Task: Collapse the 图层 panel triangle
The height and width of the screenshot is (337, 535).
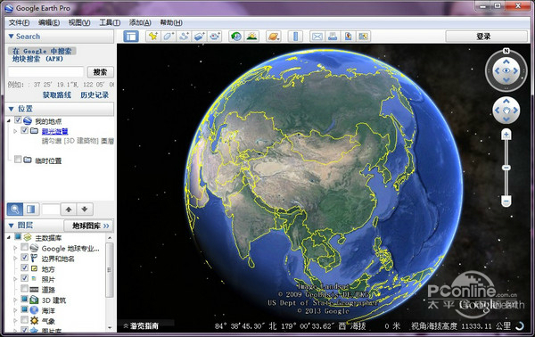Action: [11, 226]
